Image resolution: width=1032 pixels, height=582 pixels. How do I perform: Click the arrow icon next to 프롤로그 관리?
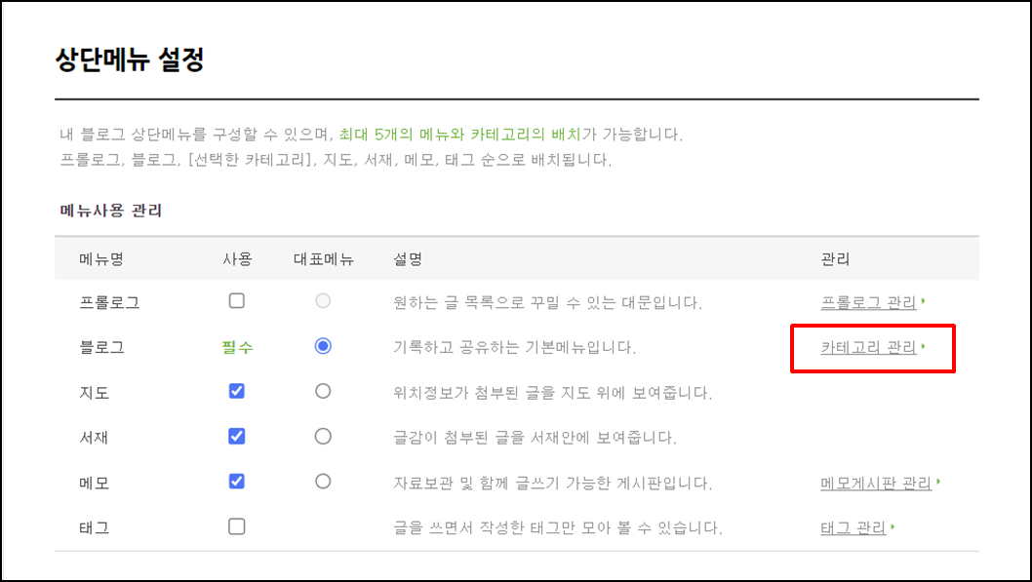pos(921,299)
